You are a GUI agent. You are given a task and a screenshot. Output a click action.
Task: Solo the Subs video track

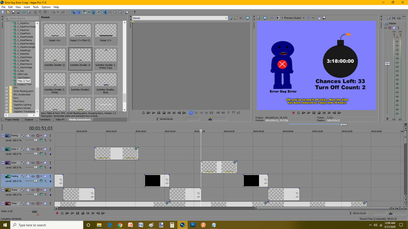tap(50, 163)
